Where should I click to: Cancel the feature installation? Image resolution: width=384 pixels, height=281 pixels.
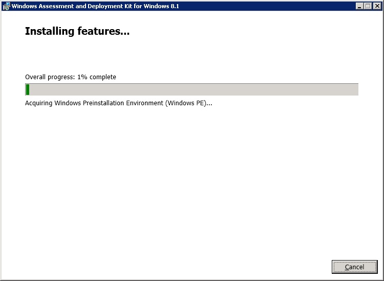pyautogui.click(x=354, y=267)
